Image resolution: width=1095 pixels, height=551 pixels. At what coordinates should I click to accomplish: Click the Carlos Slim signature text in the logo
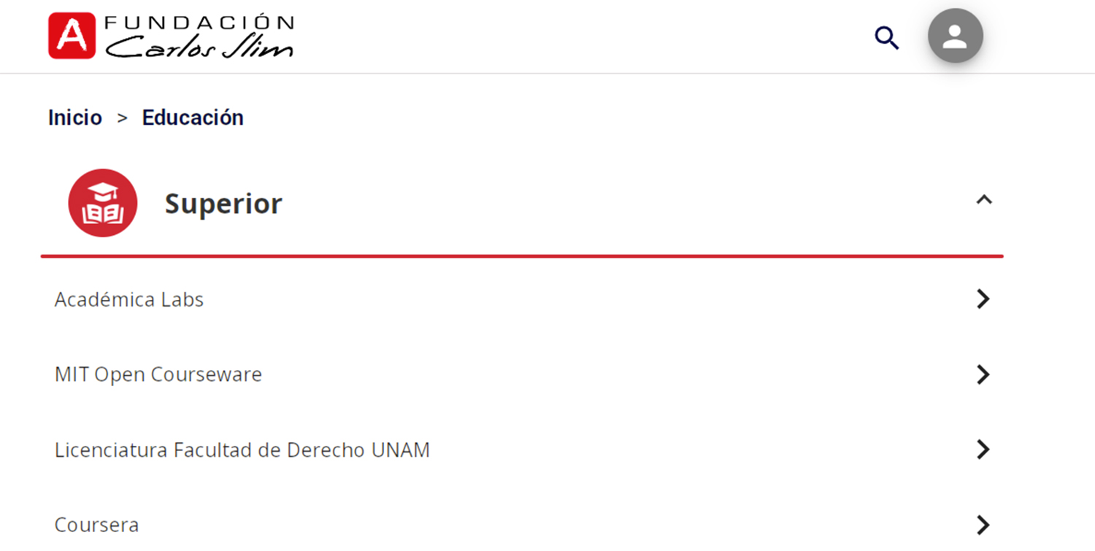(x=199, y=47)
